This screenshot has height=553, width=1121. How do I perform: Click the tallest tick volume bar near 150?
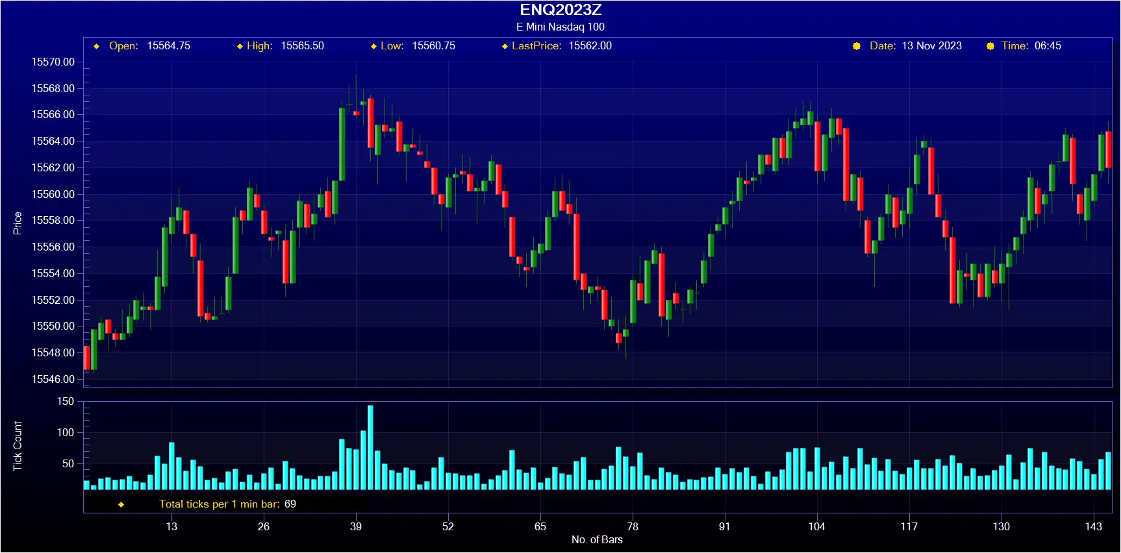[370, 447]
